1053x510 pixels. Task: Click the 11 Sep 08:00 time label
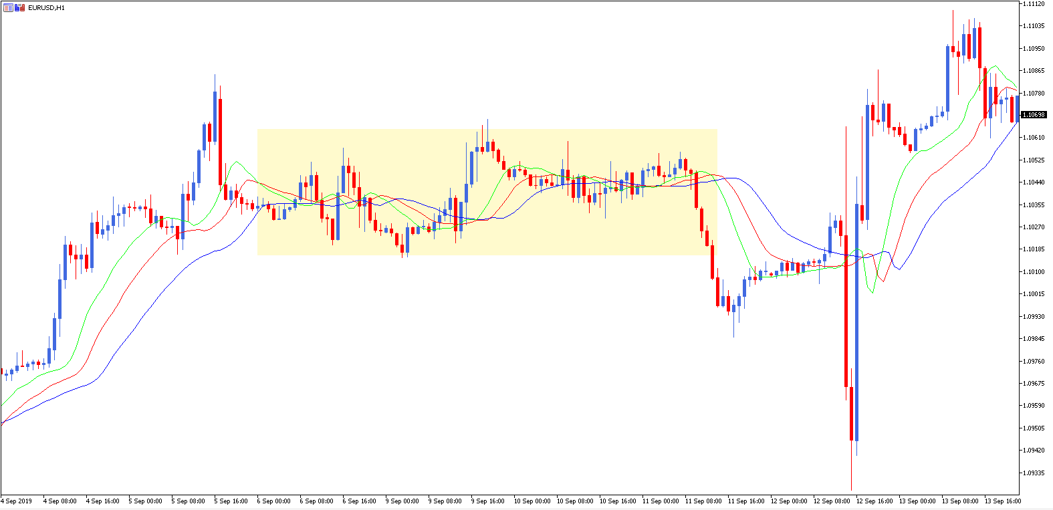[x=703, y=501]
